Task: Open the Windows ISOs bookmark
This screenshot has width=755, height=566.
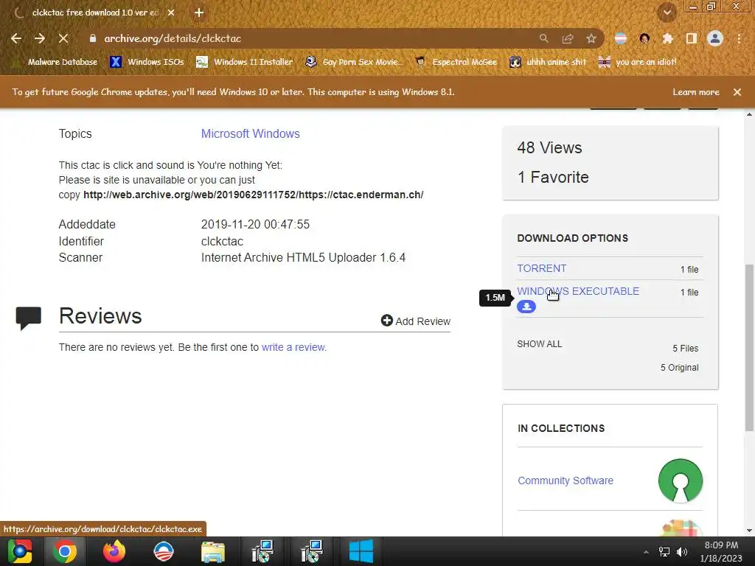Action: click(x=147, y=62)
